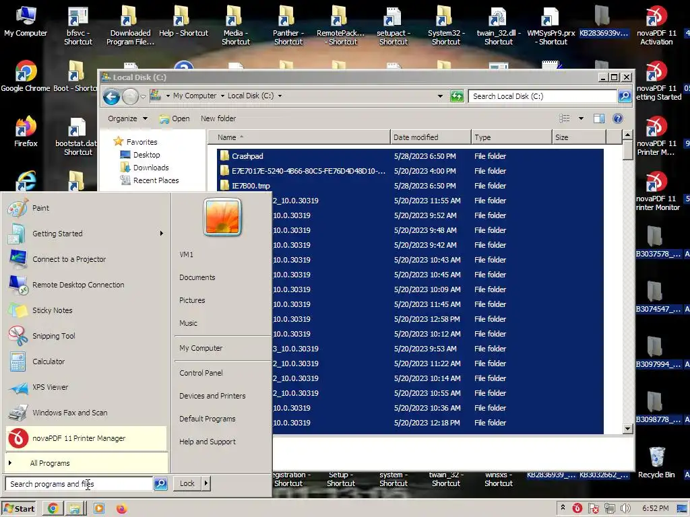Click file list scrollbar down arrow
Image resolution: width=690 pixels, height=517 pixels.
pos(628,428)
